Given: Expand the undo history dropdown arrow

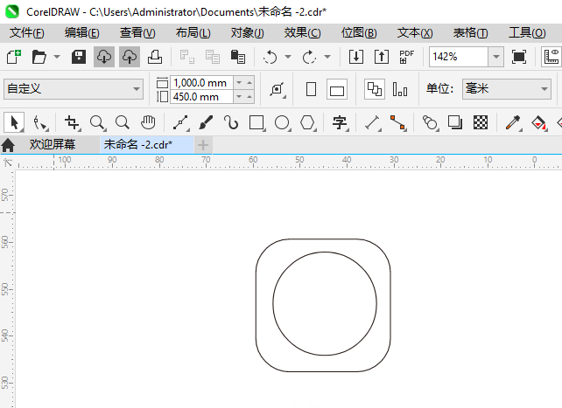Looking at the screenshot, I should [x=288, y=57].
